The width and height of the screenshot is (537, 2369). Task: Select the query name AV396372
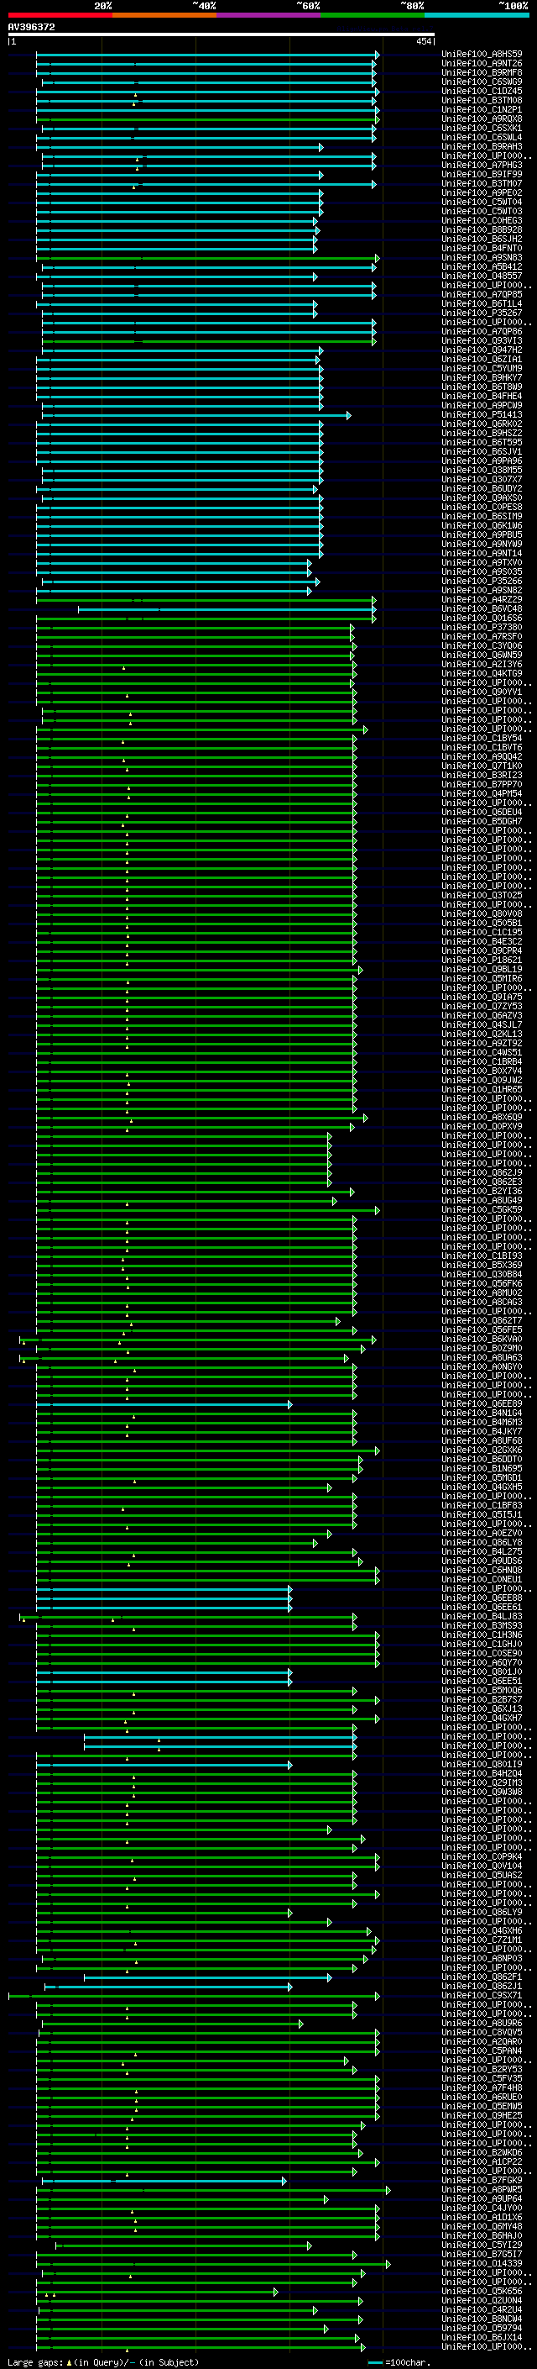[31, 28]
